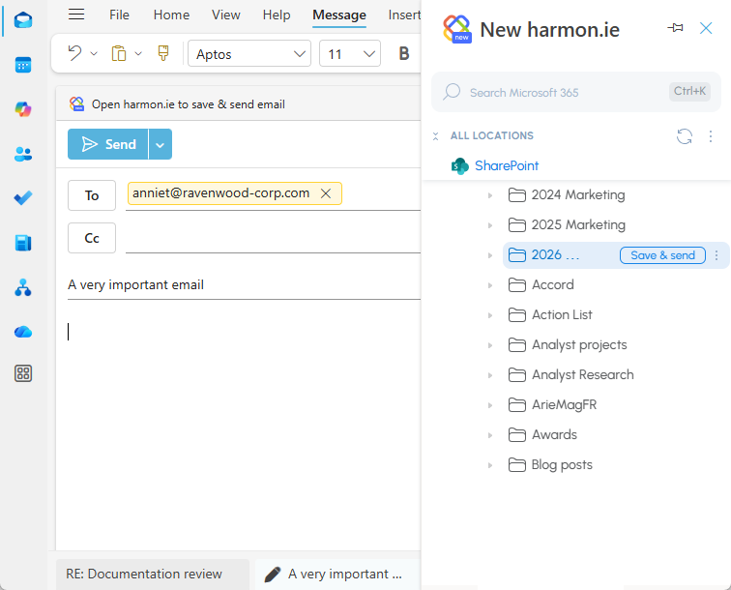Click the Format Painter icon
This screenshot has height=590, width=731.
pos(163,53)
